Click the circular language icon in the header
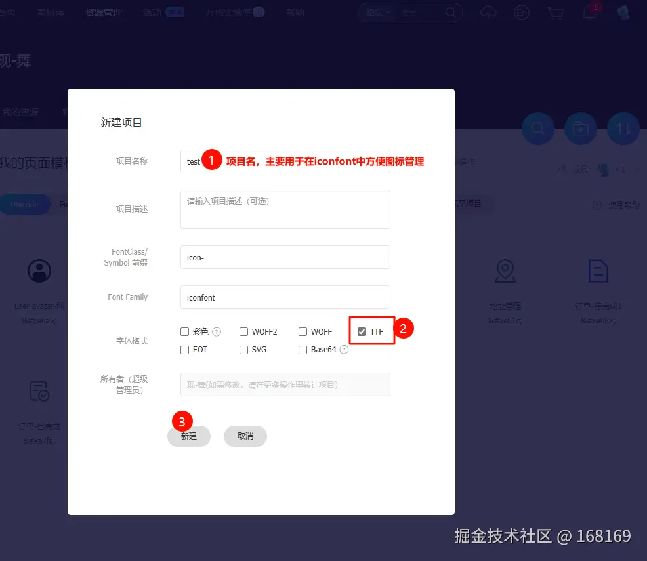Screen dimensions: 647x561 click(x=522, y=12)
